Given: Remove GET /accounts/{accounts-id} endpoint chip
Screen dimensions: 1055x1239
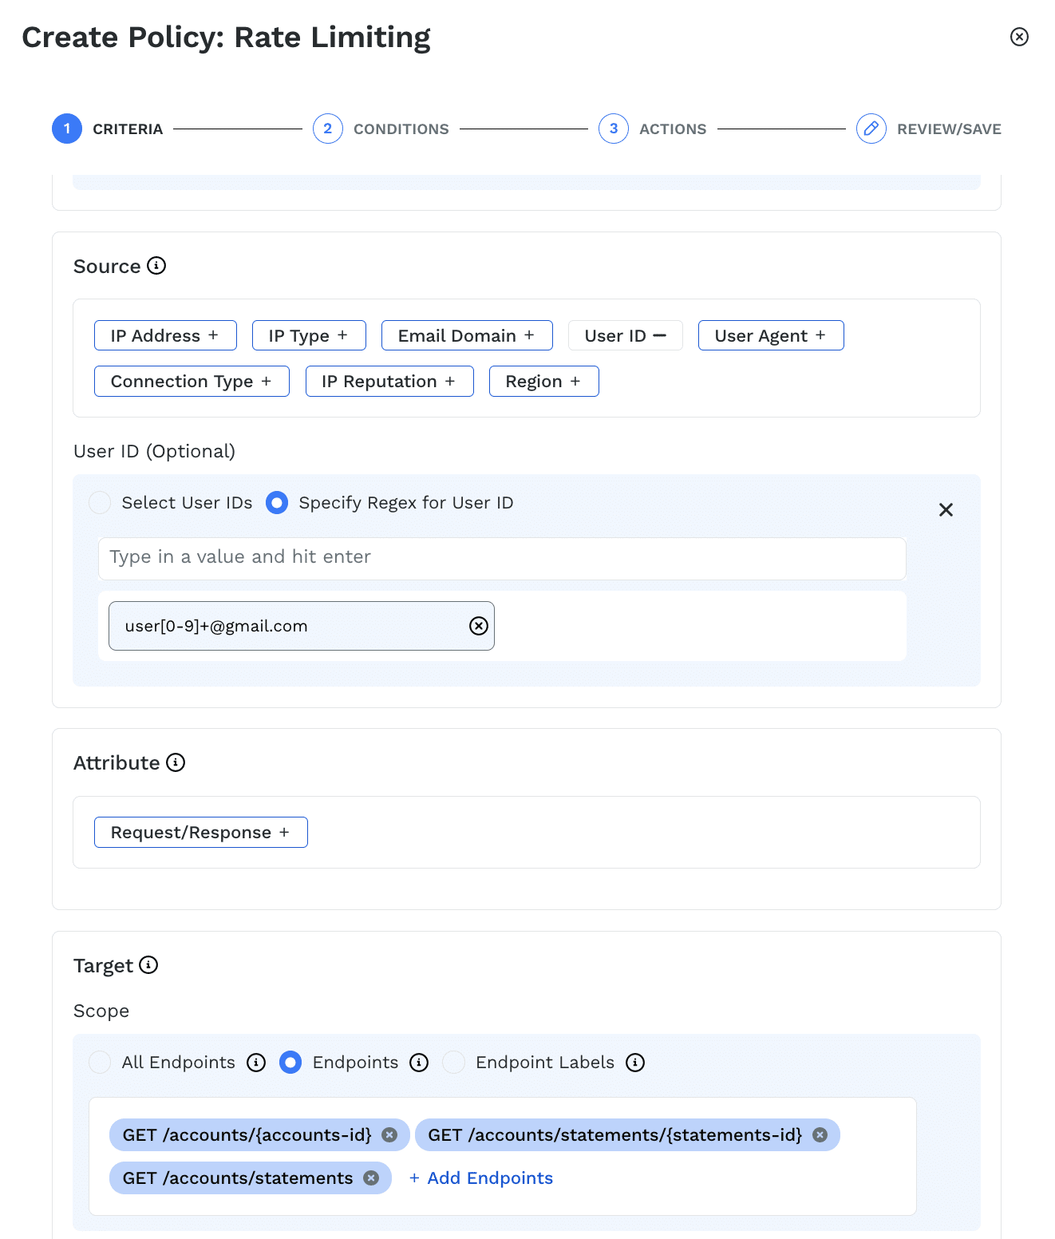Looking at the screenshot, I should pos(389,1135).
